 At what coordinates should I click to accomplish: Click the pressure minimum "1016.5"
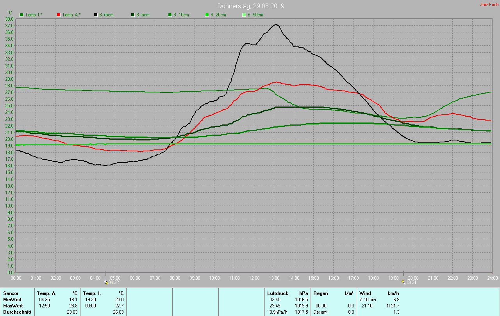tap(301, 300)
